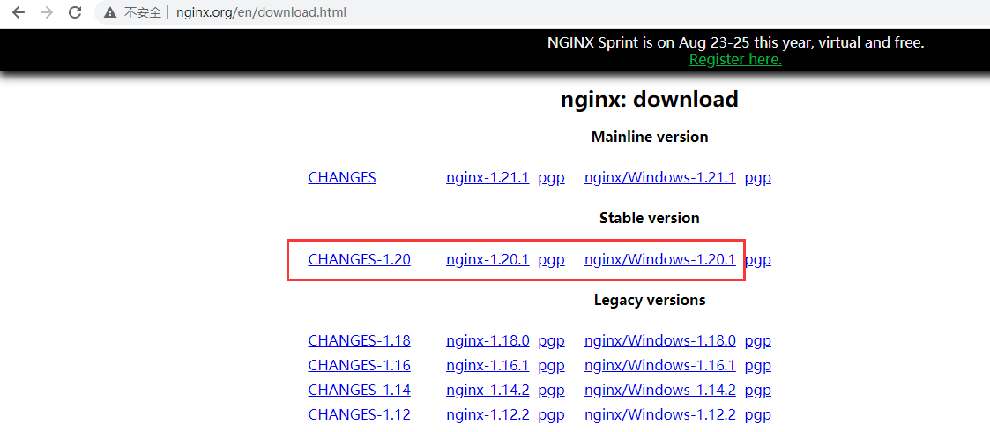Download nginx/Windows-1.14.2 build
The height and width of the screenshot is (432, 990).
[x=659, y=391]
